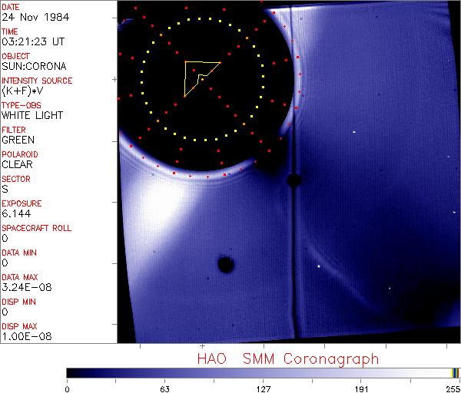The height and width of the screenshot is (393, 461).
Task: Click the DISP MAX value 1.00E-08
Action: pyautogui.click(x=24, y=336)
